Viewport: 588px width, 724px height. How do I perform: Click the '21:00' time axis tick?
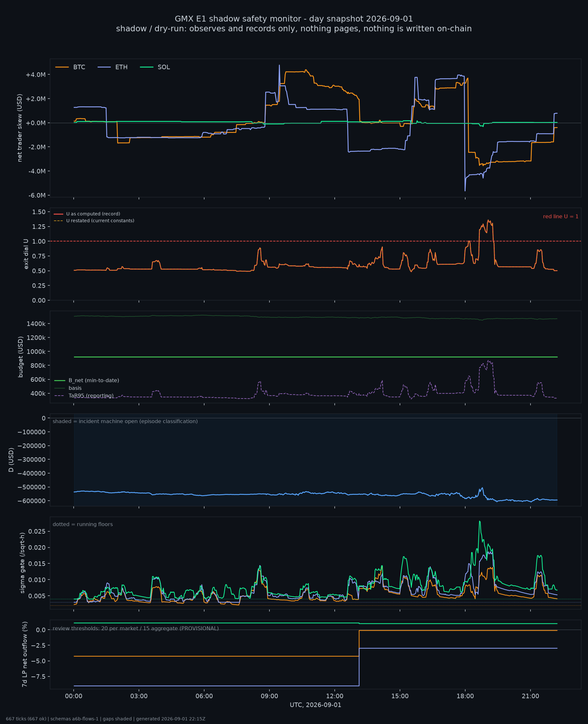pyautogui.click(x=530, y=696)
